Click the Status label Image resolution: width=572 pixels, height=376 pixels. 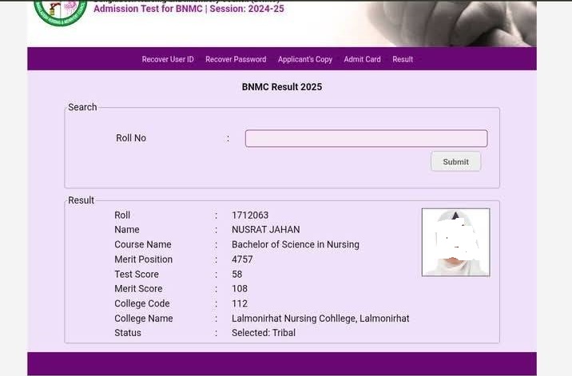coord(128,333)
